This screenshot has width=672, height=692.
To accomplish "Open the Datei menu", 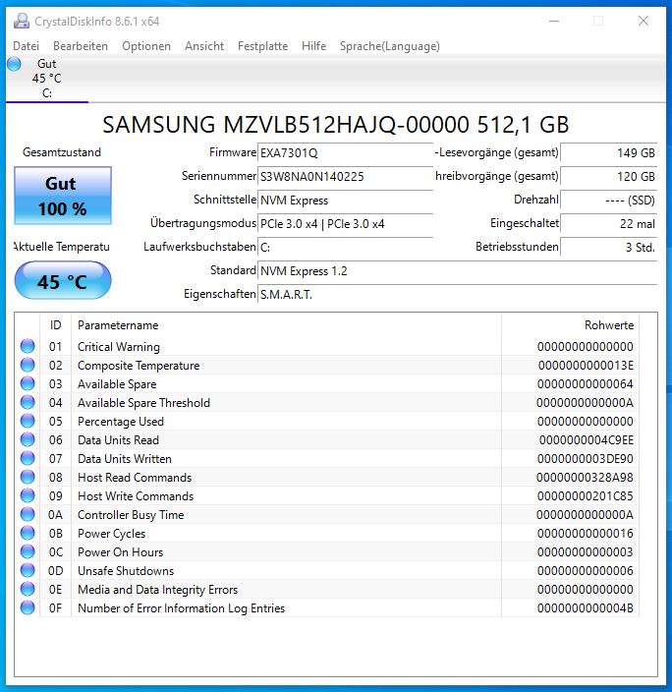I will [x=26, y=46].
